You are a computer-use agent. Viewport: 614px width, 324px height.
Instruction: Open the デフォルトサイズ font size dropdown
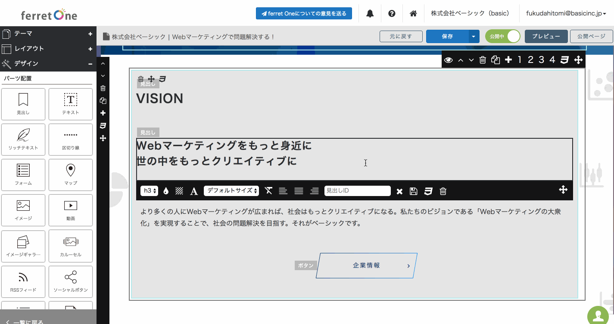coord(231,191)
